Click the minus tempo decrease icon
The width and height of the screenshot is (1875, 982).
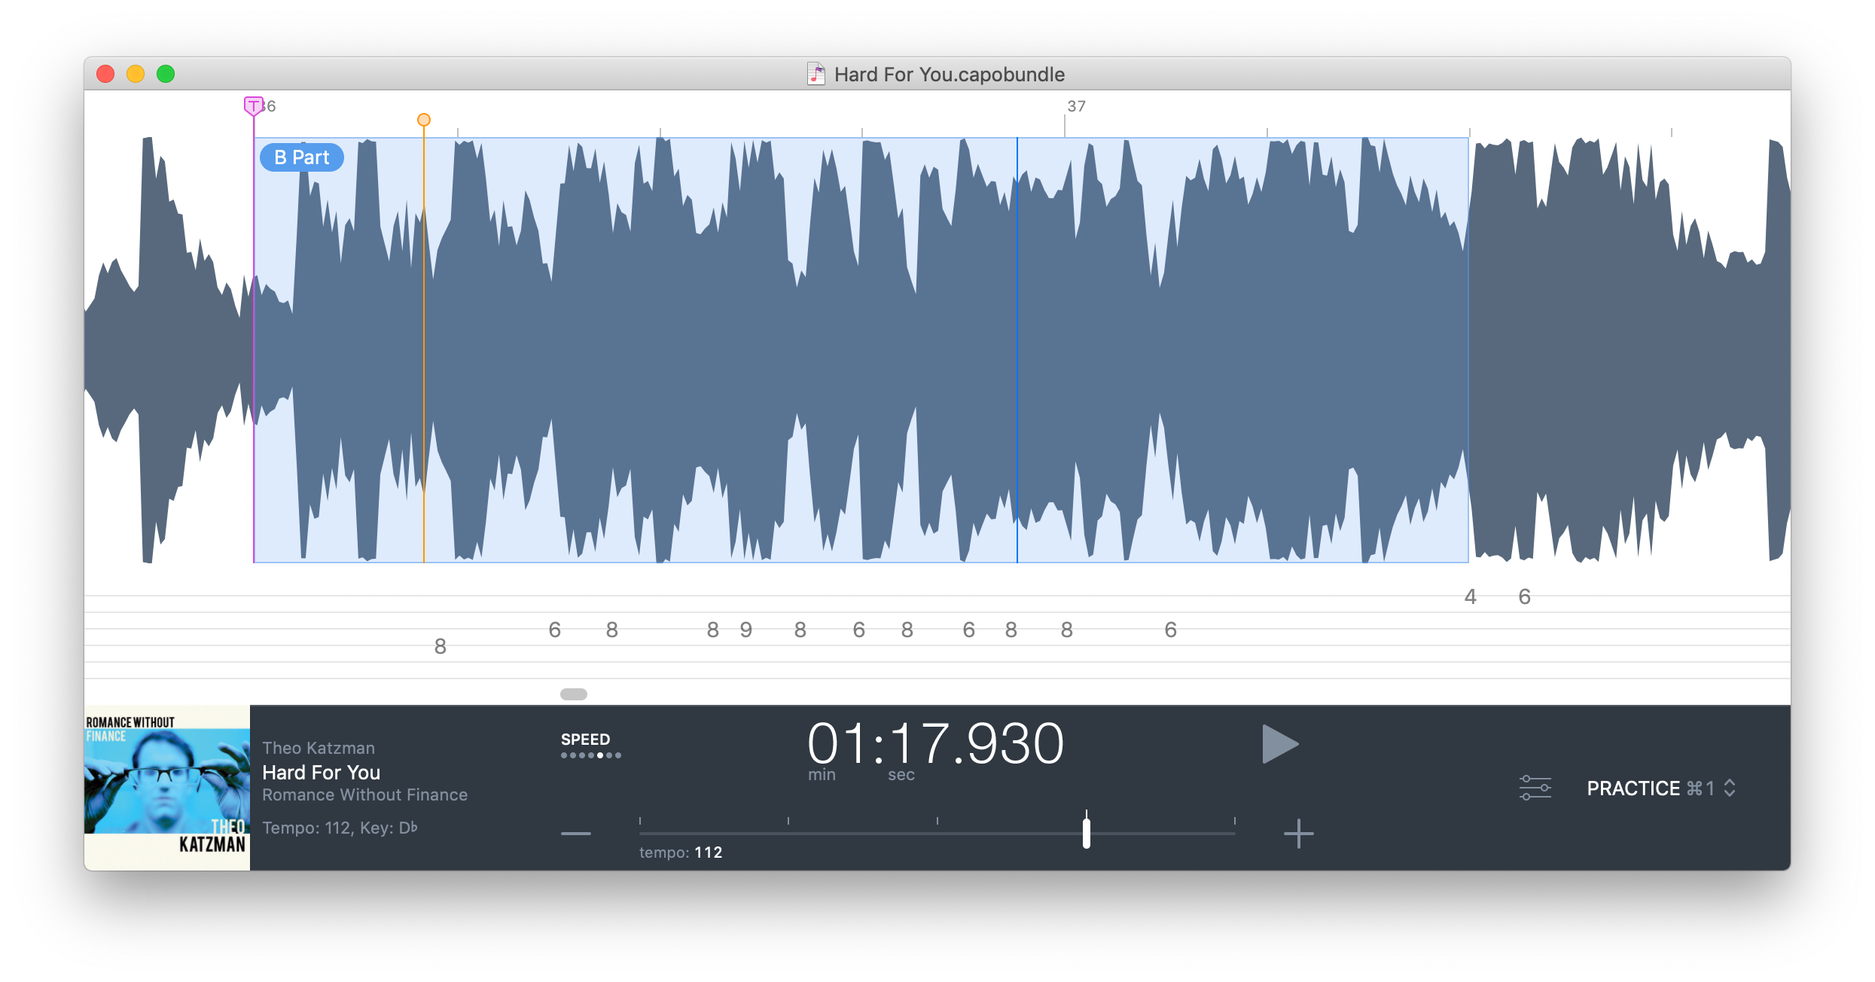click(576, 834)
